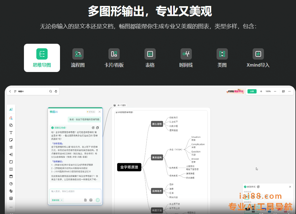
Task: Select the container frame tool
Action: coord(11,162)
